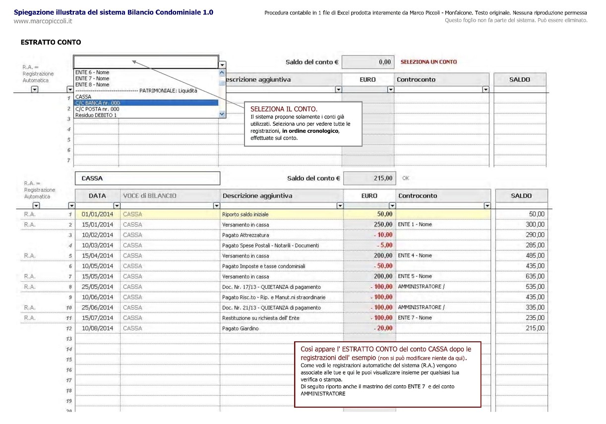Click the Saldo del conto 0,00 value box

(x=368, y=62)
